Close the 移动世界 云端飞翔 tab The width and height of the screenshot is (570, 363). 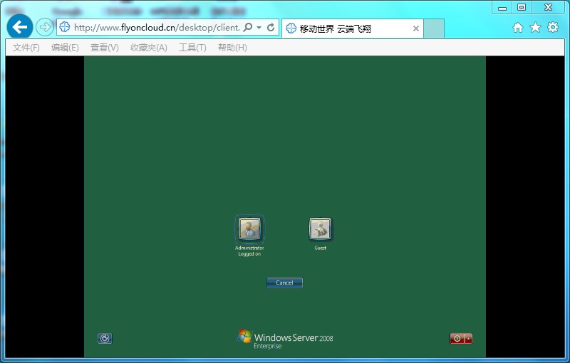[416, 28]
